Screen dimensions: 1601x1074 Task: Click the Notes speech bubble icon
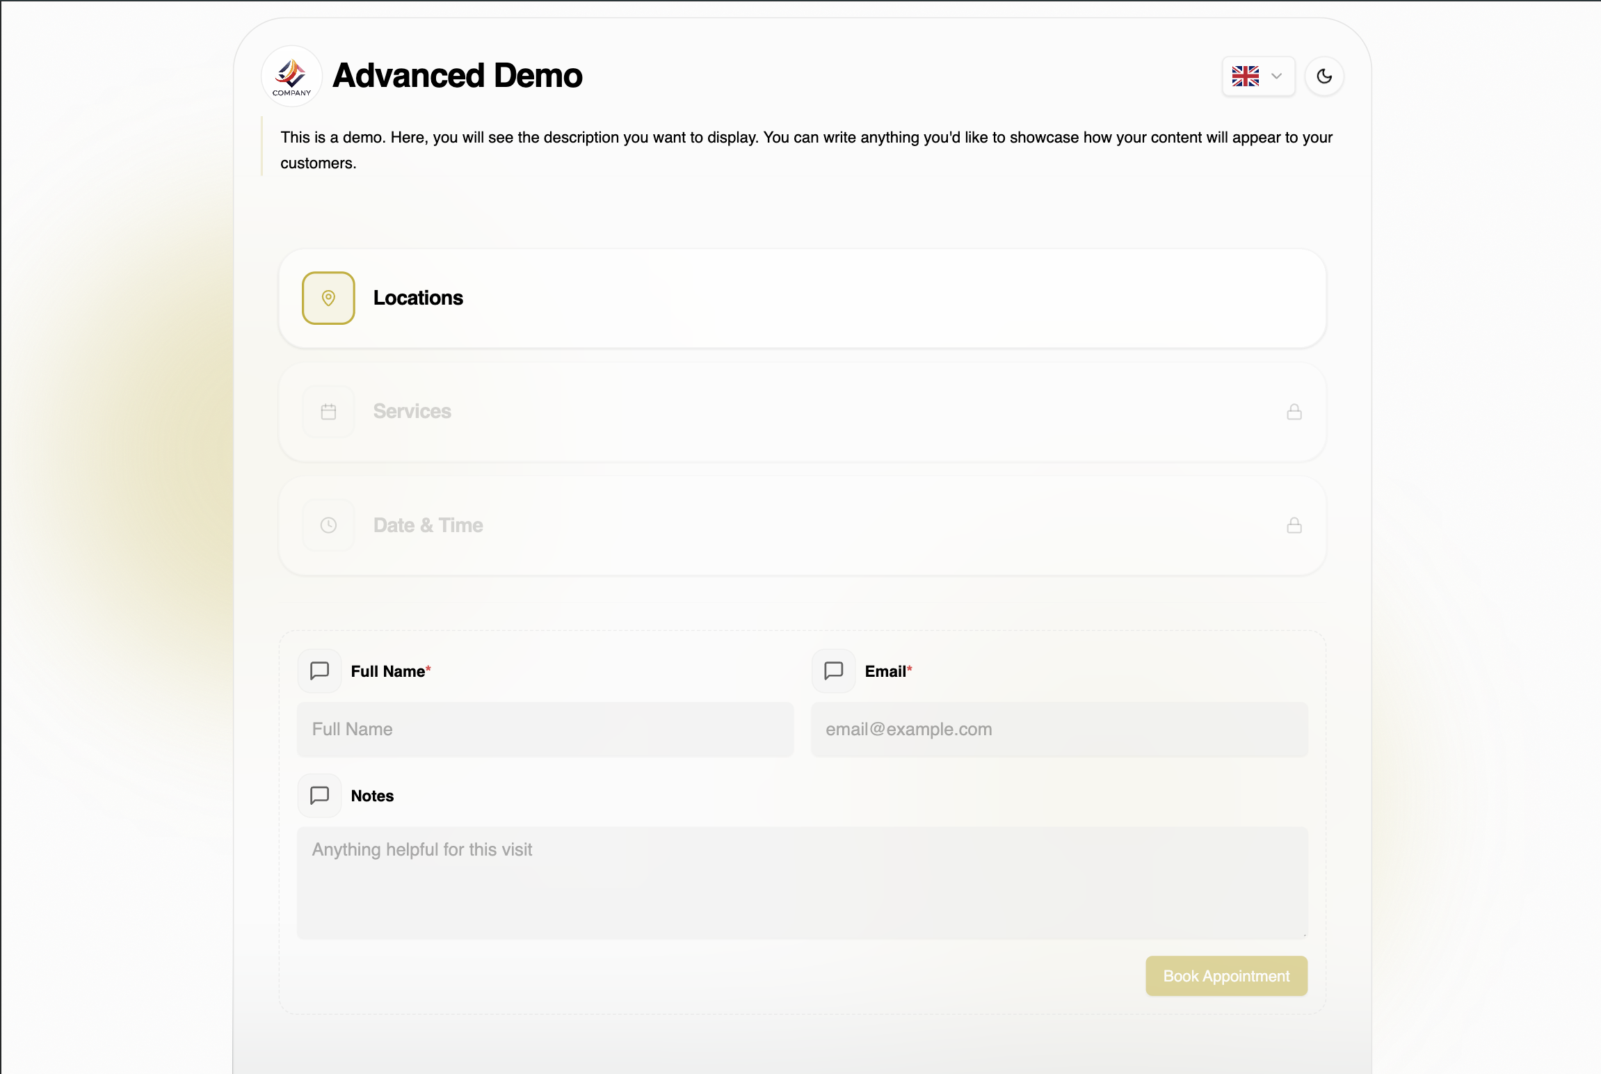319,795
